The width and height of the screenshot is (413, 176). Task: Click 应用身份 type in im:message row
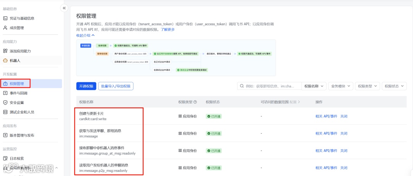click(x=187, y=134)
